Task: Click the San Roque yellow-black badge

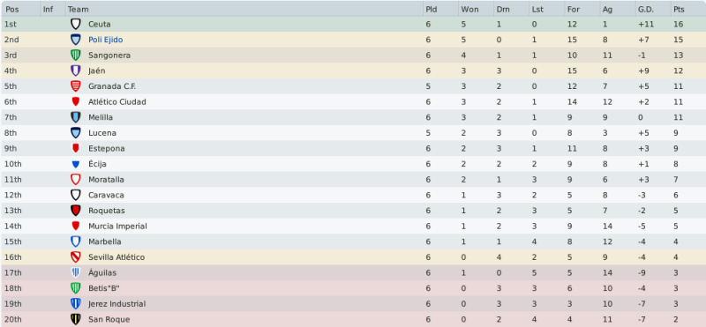Action: (76, 319)
